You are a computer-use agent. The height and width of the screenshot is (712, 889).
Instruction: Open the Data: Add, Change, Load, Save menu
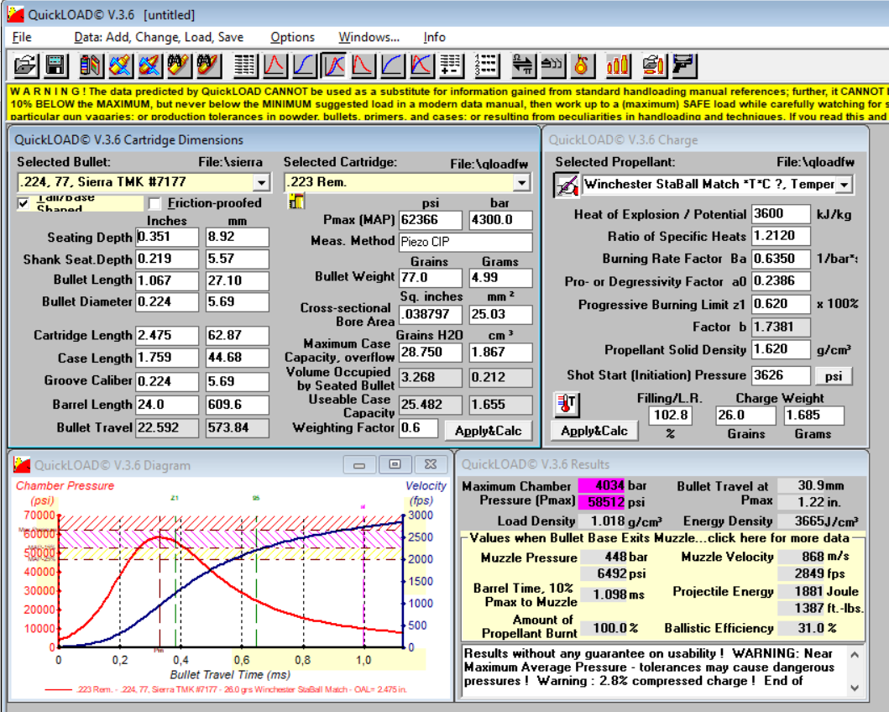[x=159, y=38]
